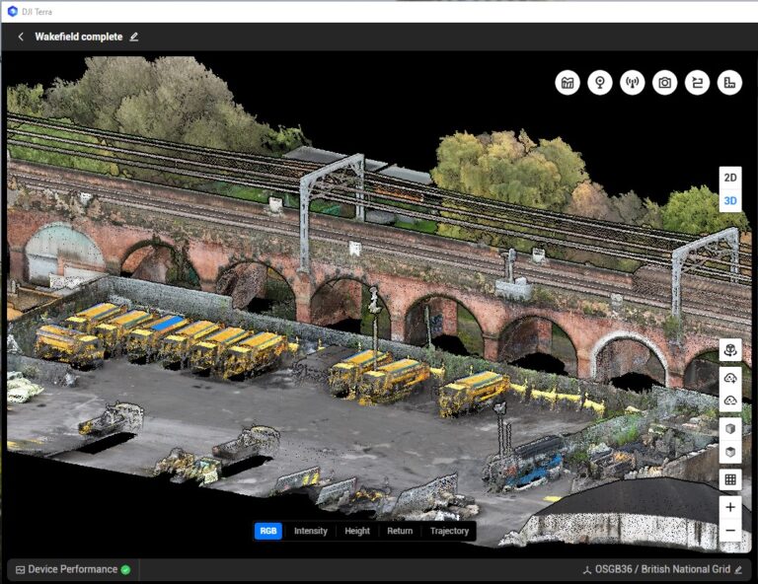The width and height of the screenshot is (758, 584).
Task: Select the Trajectory display mode tab
Action: [x=450, y=531]
